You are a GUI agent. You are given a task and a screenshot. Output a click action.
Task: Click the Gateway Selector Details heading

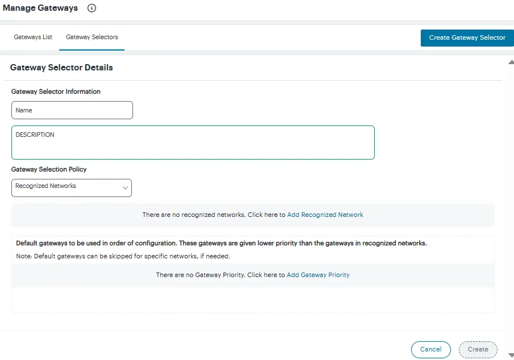pos(61,68)
